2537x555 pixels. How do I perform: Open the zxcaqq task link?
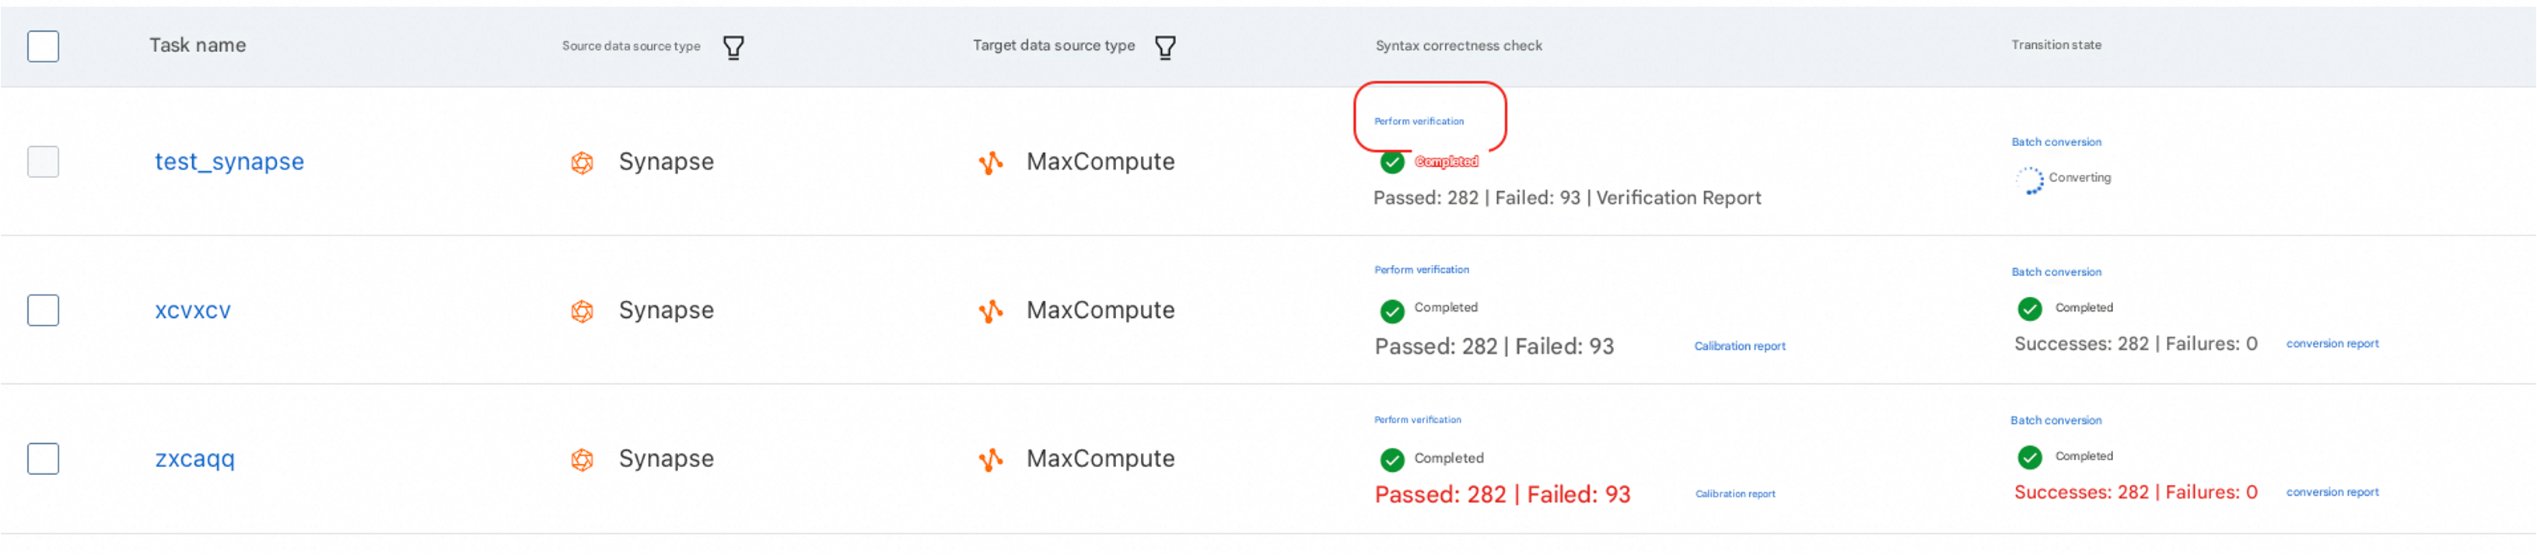(x=195, y=459)
